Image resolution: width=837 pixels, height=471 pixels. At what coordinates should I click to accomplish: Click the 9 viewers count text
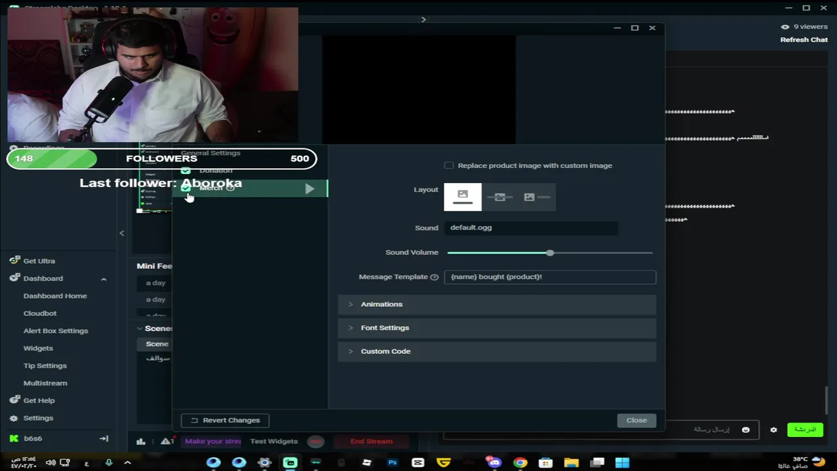(810, 27)
